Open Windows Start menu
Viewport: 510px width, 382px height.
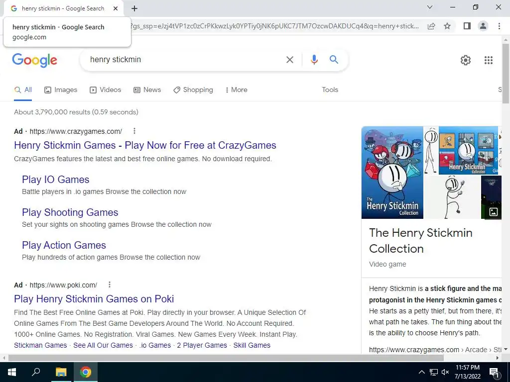pos(12,372)
